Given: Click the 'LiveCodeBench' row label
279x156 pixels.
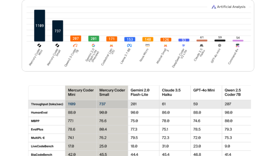Looking at the screenshot, I should (x=42, y=146).
